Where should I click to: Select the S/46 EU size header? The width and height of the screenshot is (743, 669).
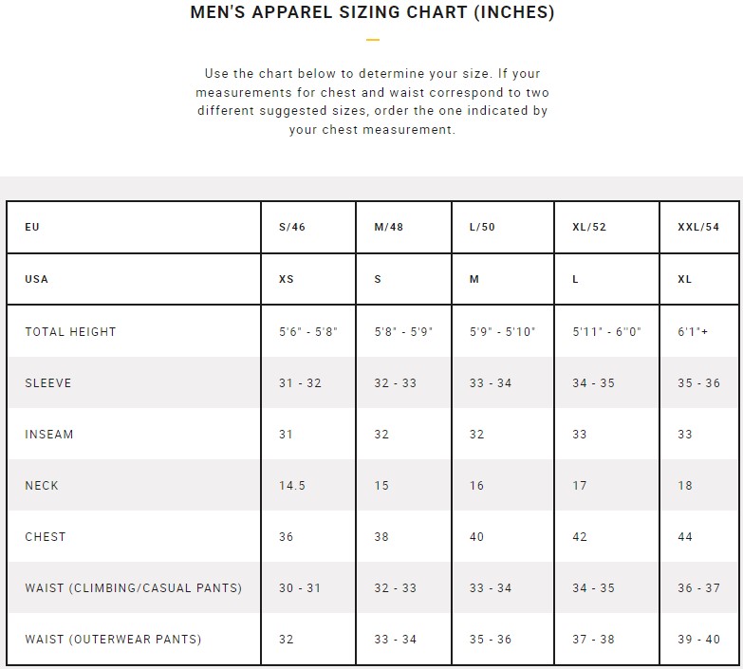click(x=292, y=227)
